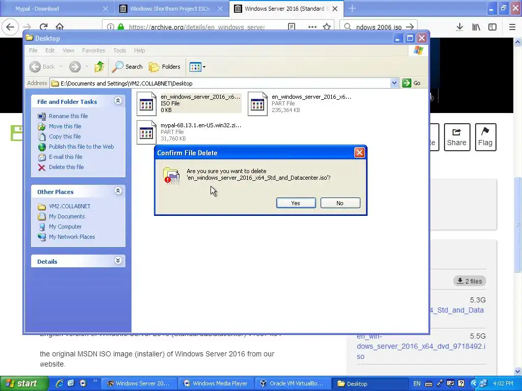The image size is (522, 391).
Task: Switch to Windows Media Player taskbar item
Action: tap(216, 383)
